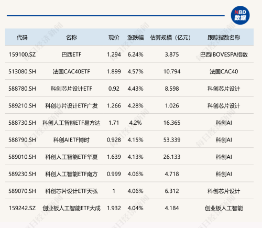Click scale value 4.718
262x228 pixels.
172,174
